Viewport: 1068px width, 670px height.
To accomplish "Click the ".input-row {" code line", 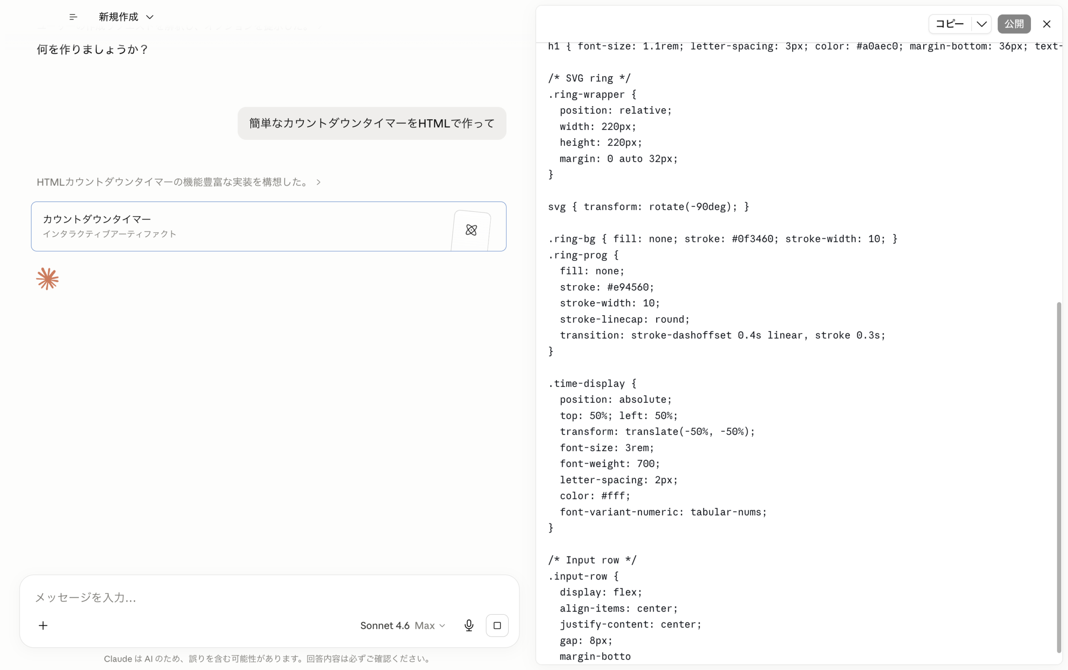I will pyautogui.click(x=583, y=577).
